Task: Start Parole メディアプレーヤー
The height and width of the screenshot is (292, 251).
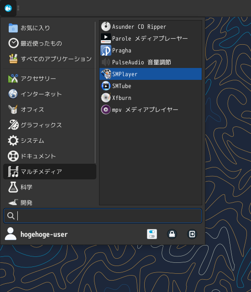Action: [x=151, y=38]
